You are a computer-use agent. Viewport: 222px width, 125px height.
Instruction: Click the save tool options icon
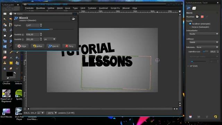190,117
